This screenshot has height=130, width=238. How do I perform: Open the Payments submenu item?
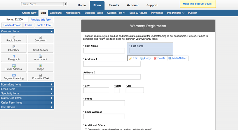coord(157,13)
